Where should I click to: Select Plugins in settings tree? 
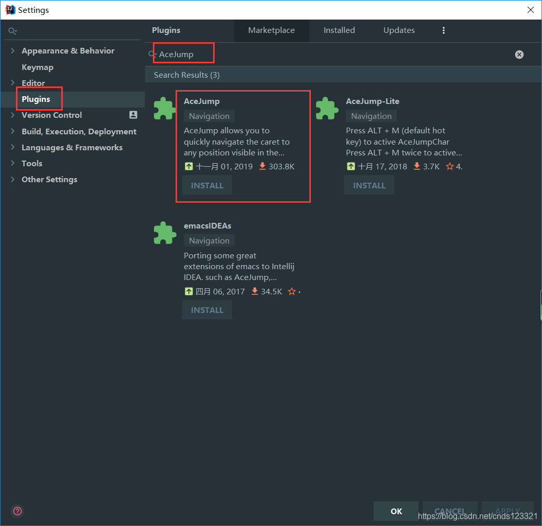tap(36, 99)
